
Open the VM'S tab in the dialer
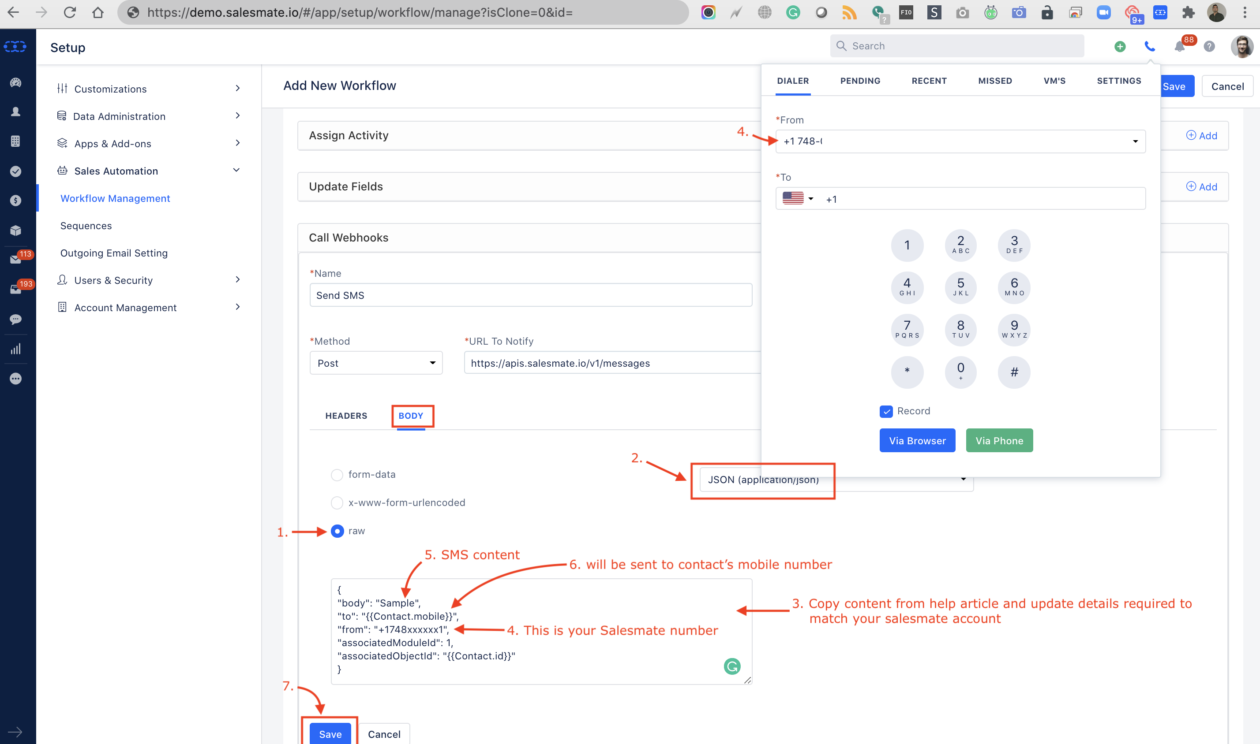1054,81
